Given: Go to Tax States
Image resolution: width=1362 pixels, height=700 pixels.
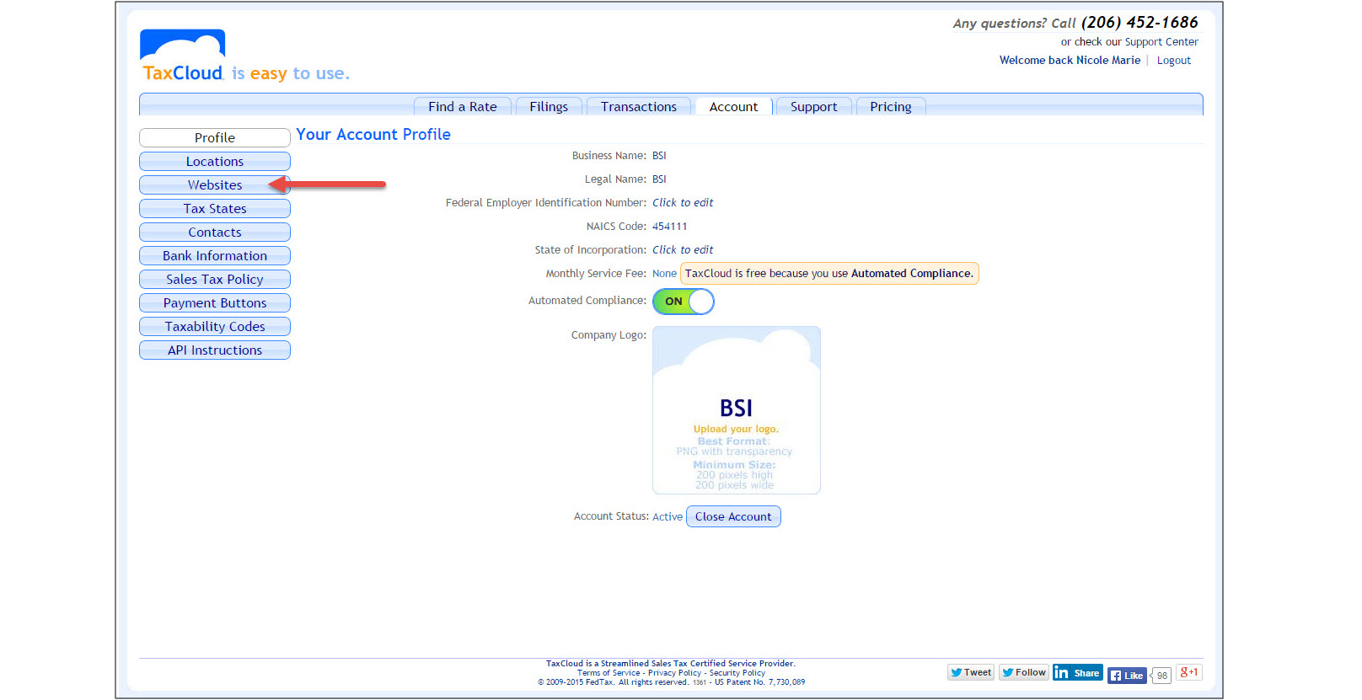Looking at the screenshot, I should coord(215,208).
